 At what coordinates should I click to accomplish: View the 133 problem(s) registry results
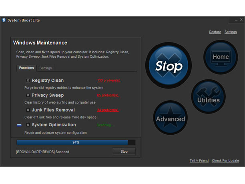click(109, 81)
